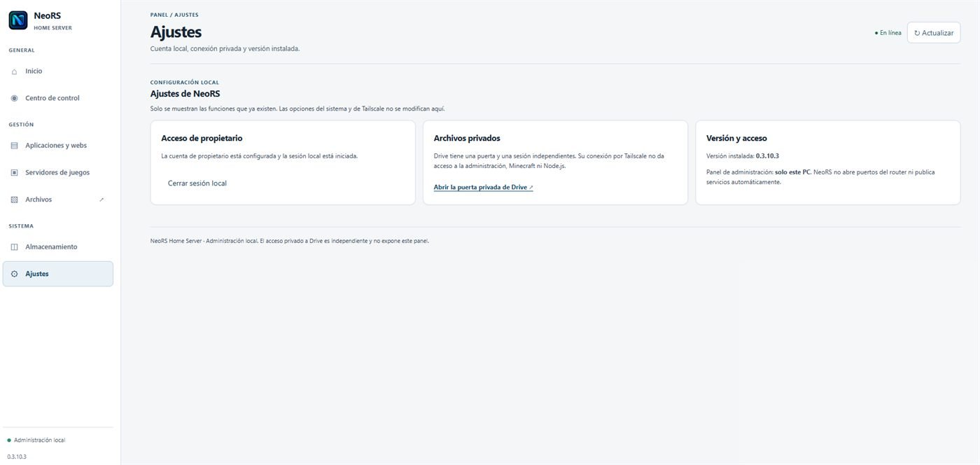Click the Acceso de propietario card heading
This screenshot has width=980, height=465.
[202, 139]
